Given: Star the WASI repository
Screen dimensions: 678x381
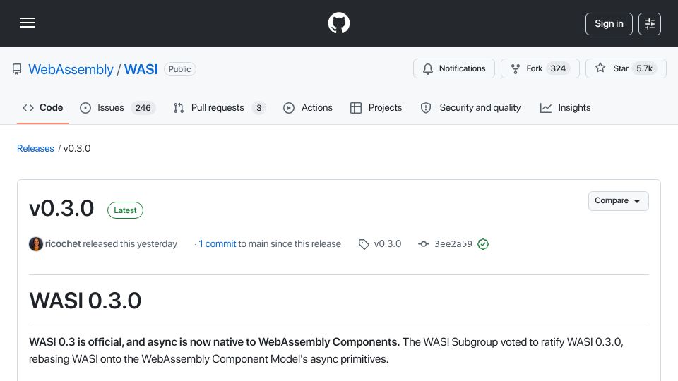Looking at the screenshot, I should click(626, 68).
